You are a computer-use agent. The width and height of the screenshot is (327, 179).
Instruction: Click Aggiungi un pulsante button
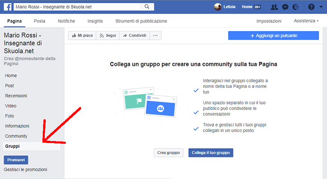(x=273, y=36)
